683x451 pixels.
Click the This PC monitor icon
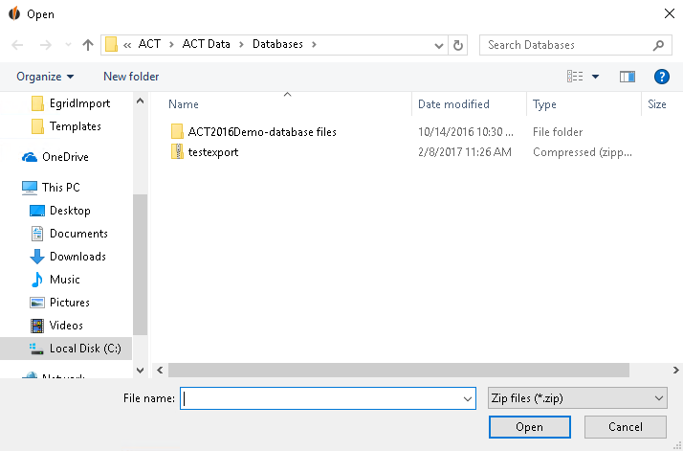click(x=30, y=188)
